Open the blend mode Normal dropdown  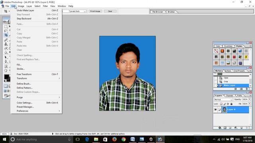coord(223,99)
